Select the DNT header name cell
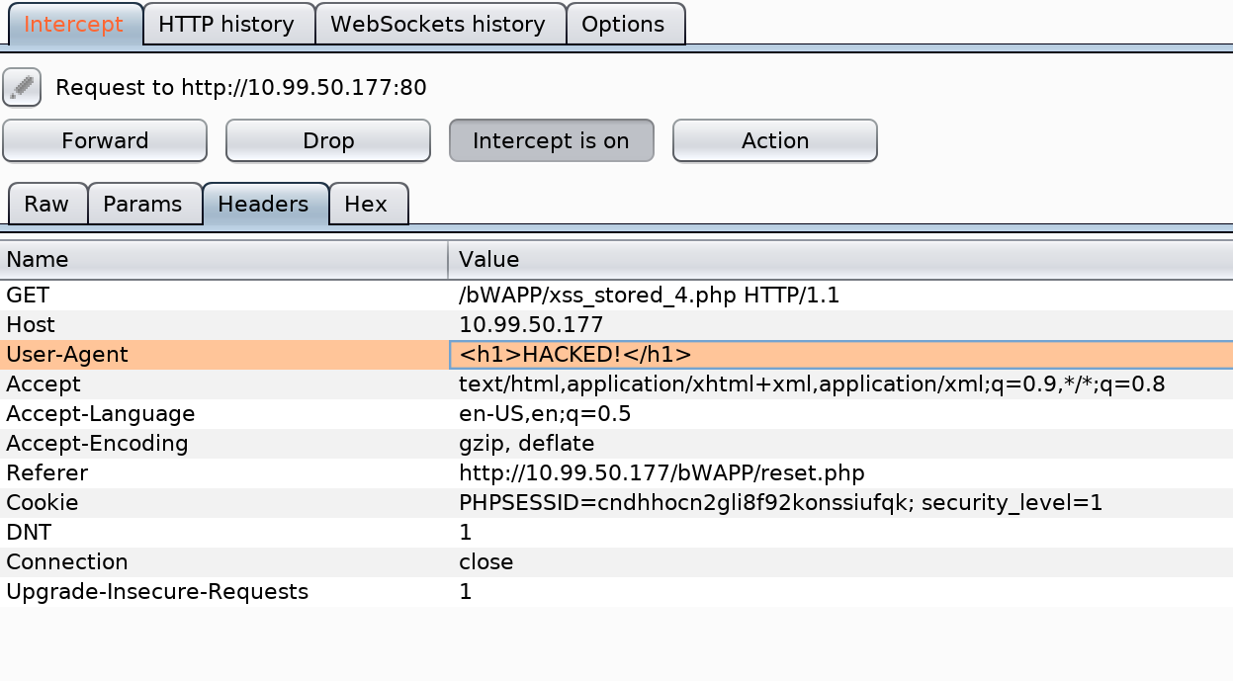This screenshot has height=681, width=1233. 224,532
